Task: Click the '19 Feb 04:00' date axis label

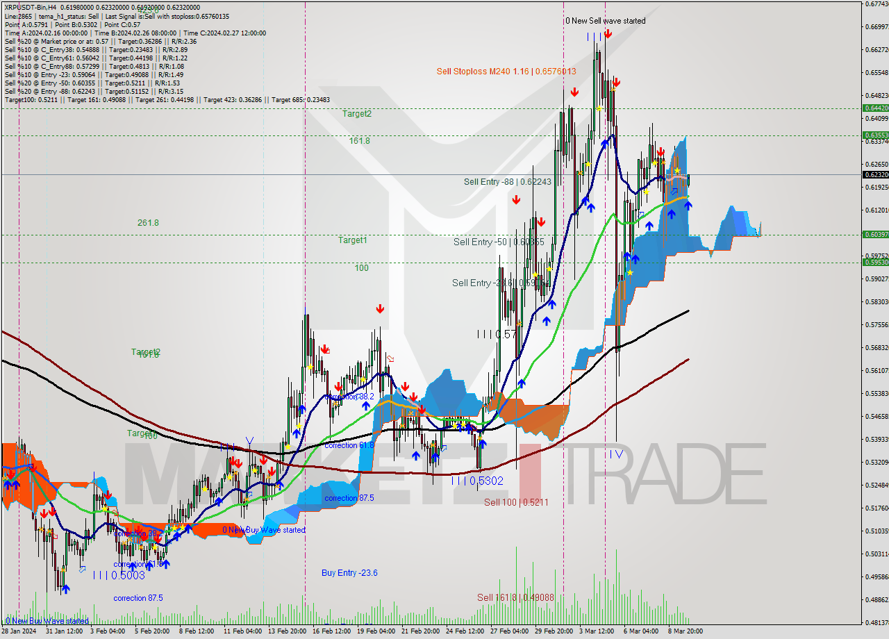Action: (x=376, y=631)
